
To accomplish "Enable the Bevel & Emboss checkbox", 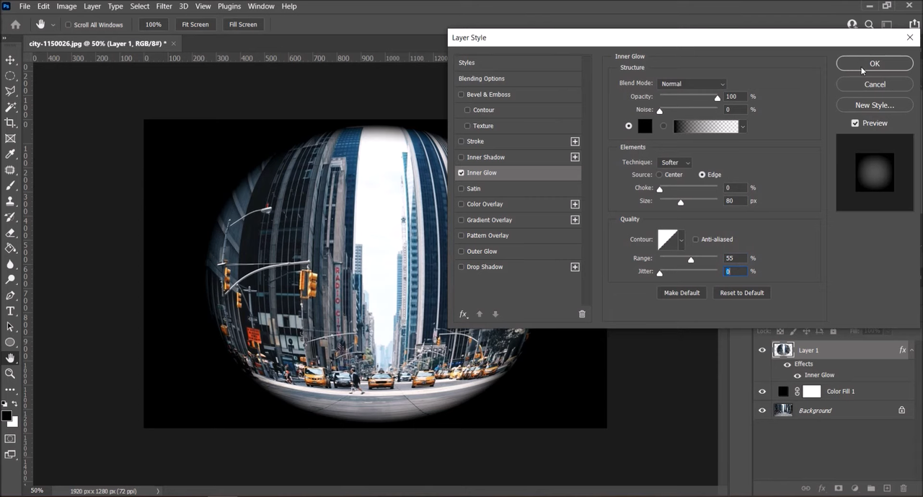I will pyautogui.click(x=461, y=94).
